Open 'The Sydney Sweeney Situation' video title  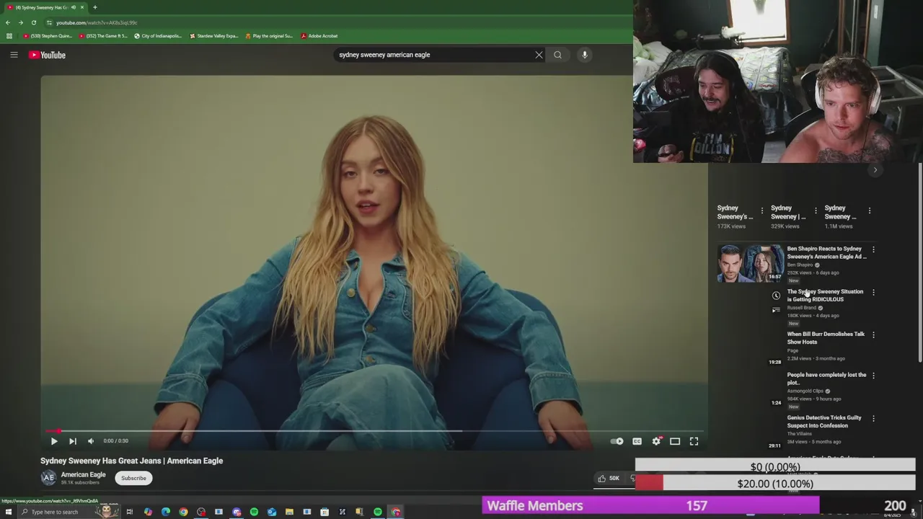coord(825,296)
